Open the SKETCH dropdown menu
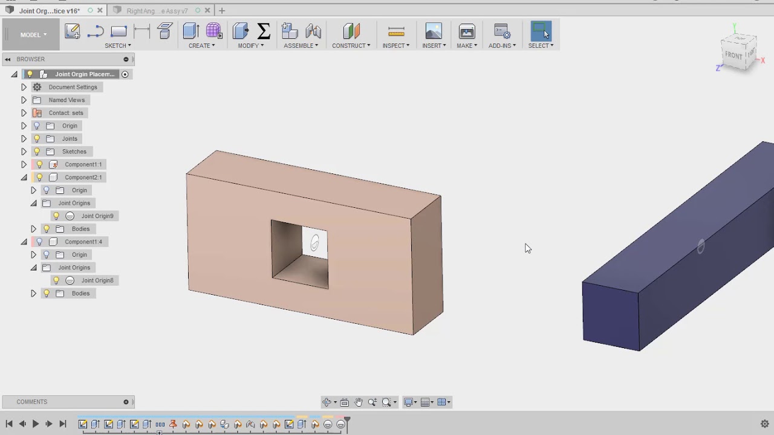 point(118,45)
